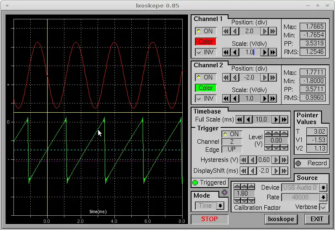The image size is (335, 230).
Task: Toggle Channel 2 INV invert button
Action: tap(205, 98)
